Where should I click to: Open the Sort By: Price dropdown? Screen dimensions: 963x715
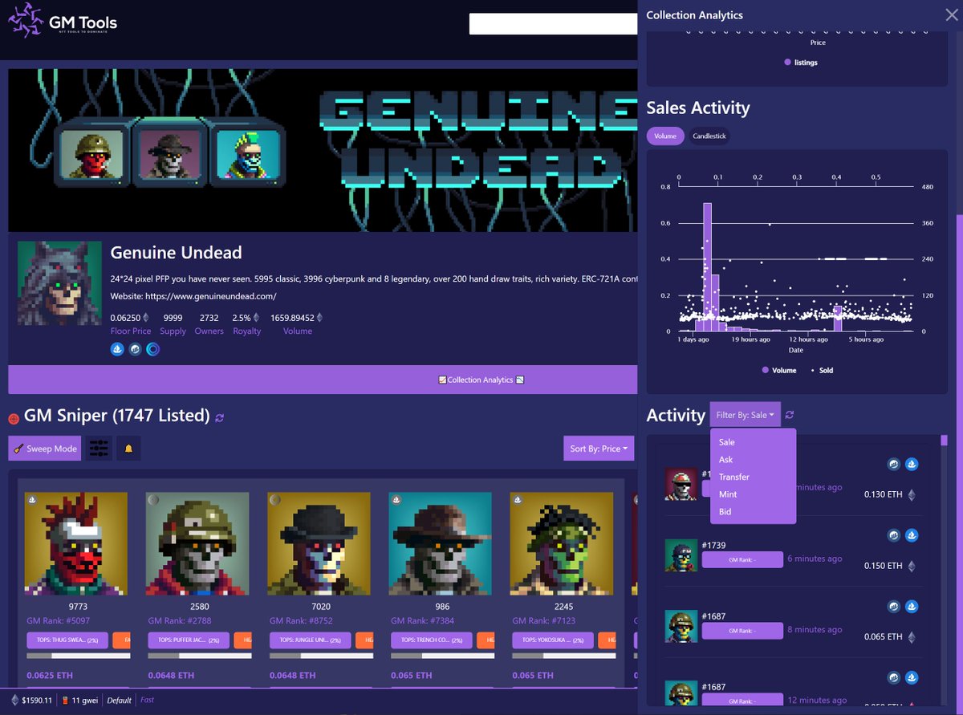click(x=599, y=449)
